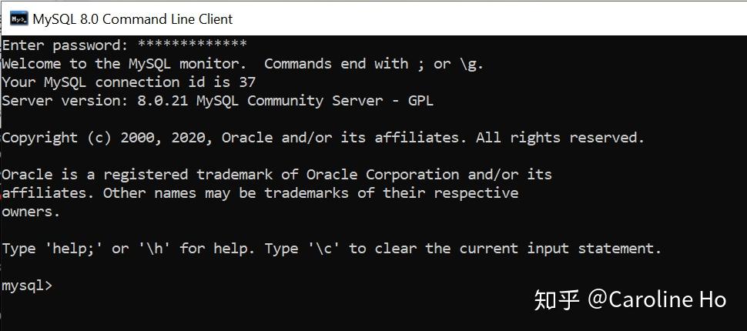Click the Welcome to the MySQL monitor text

pos(124,64)
